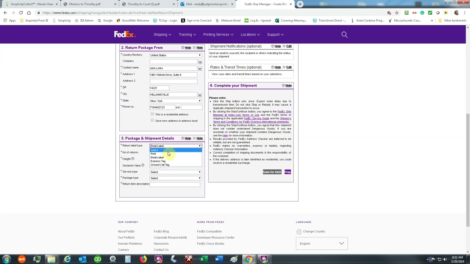Expand the Company dropdown arrow
This screenshot has width=470, height=264.
[x=200, y=62]
